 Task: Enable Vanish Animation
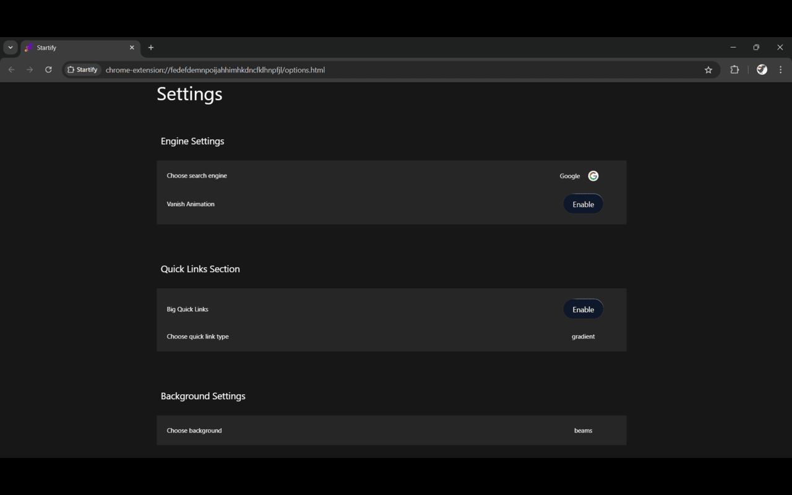(583, 204)
